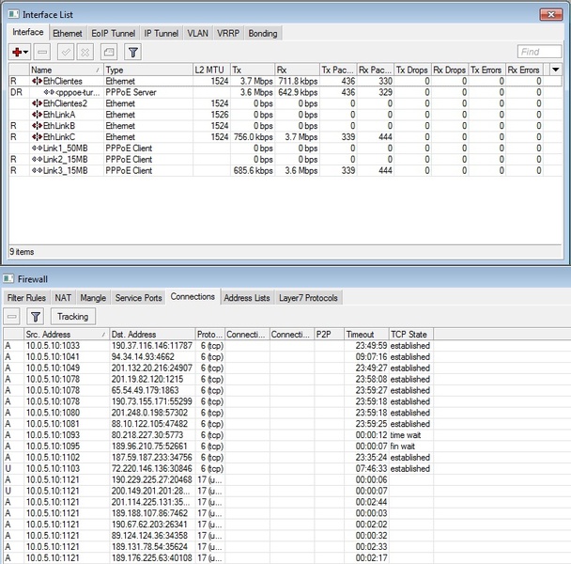This screenshot has width=571, height=564.
Task: Sort by the Type column header
Action: 148,70
